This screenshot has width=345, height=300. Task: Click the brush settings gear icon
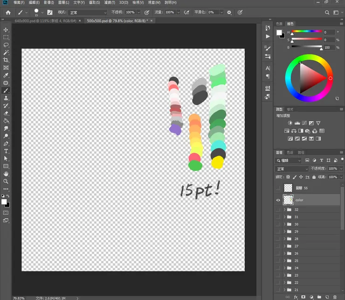(229, 13)
